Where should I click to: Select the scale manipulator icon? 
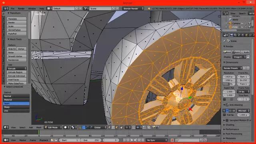[x=92, y=127]
